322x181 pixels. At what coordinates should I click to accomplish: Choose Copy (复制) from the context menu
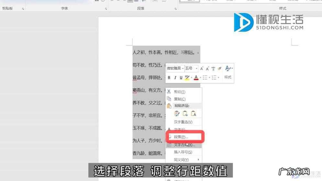tap(183, 99)
